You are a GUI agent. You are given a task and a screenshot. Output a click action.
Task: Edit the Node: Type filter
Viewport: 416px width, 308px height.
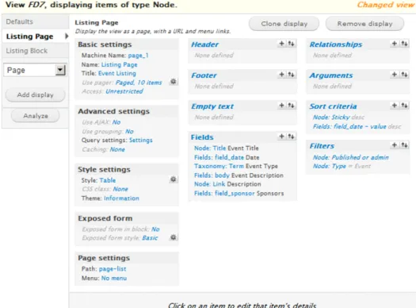(x=330, y=166)
